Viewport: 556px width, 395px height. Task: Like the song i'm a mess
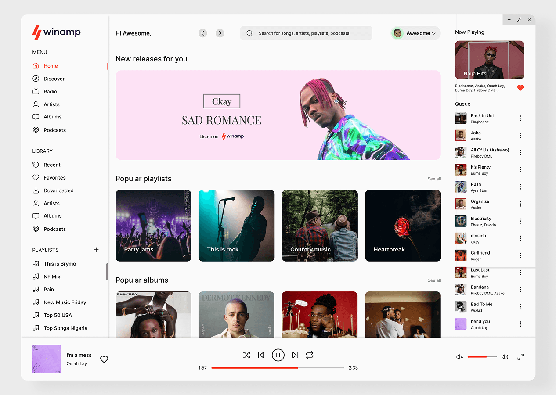click(x=104, y=359)
